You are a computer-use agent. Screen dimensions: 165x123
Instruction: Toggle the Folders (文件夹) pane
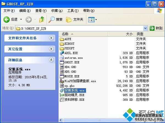click(x=75, y=19)
